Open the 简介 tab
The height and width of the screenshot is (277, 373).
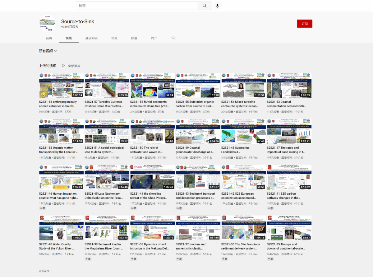click(154, 38)
